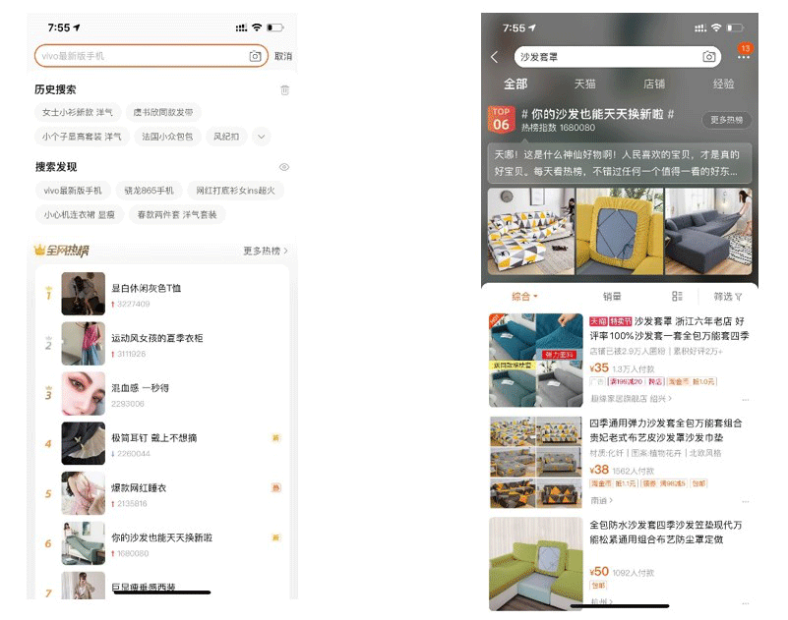
Task: Delete search history with trash icon
Action: (284, 89)
